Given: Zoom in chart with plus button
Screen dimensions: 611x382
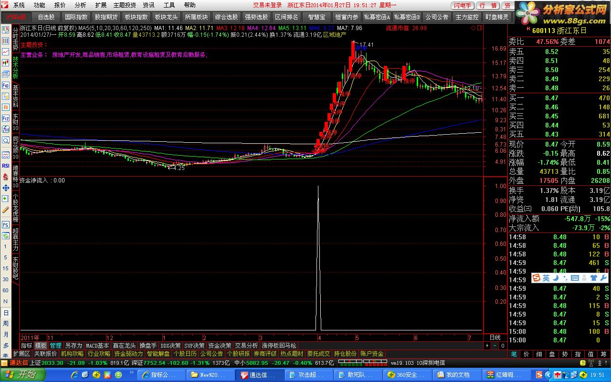Looking at the screenshot, I should point(487,345).
